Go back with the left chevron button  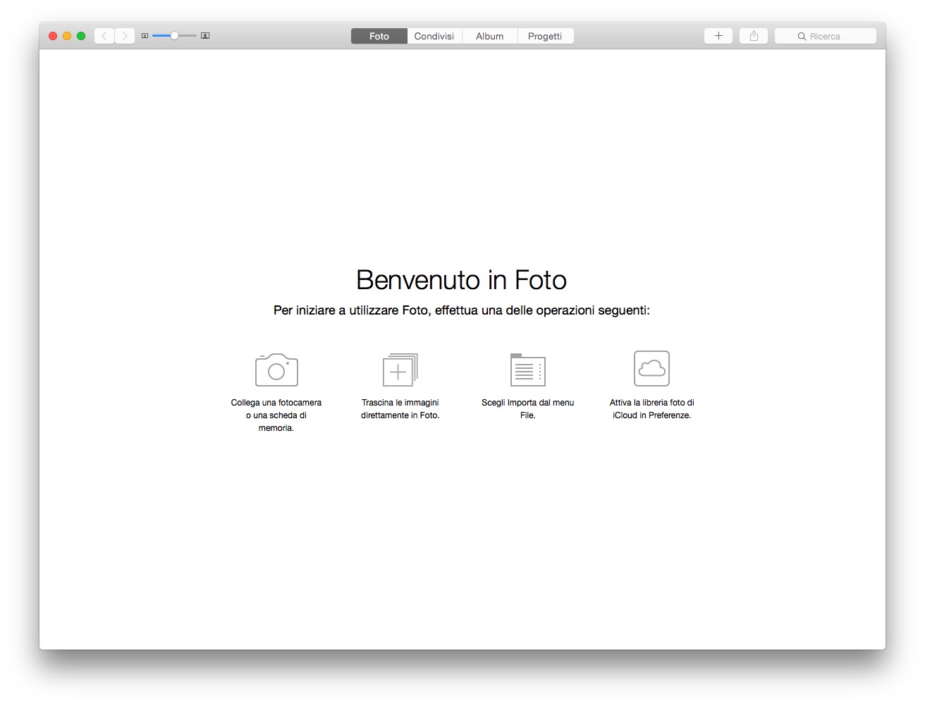point(104,36)
